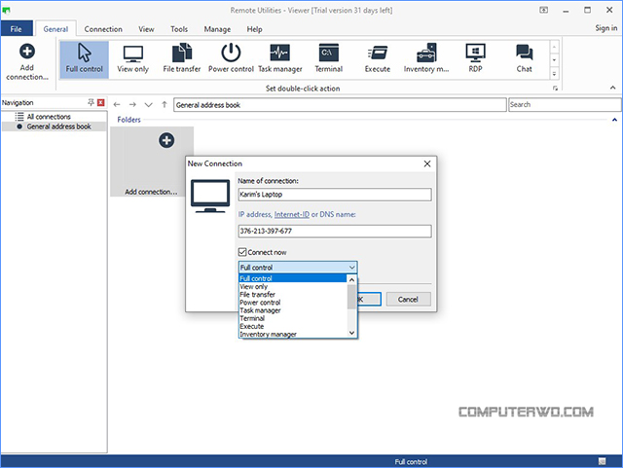Click Cancel in New Connection dialog
623x468 pixels.
408,299
